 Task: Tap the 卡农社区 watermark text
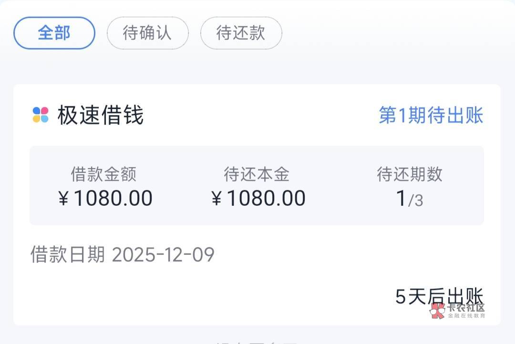[x=465, y=308]
